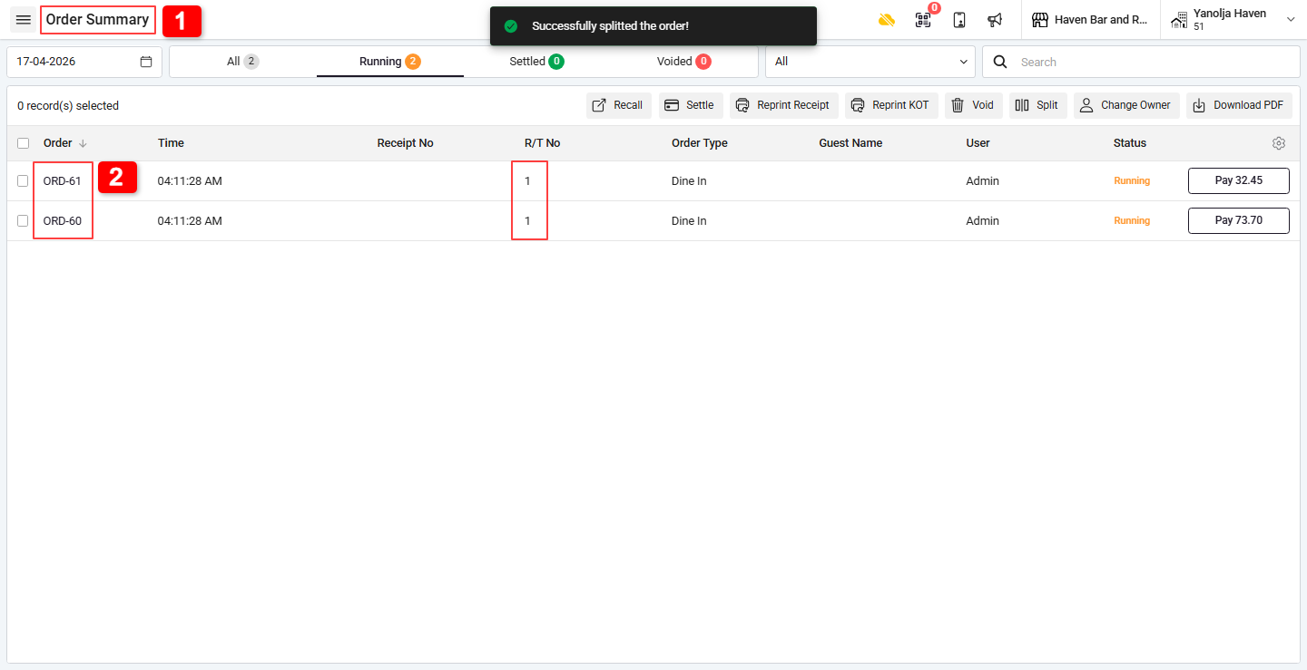Click the Pay 73.70 button
Screen dimensions: 1307x670
tap(1239, 220)
